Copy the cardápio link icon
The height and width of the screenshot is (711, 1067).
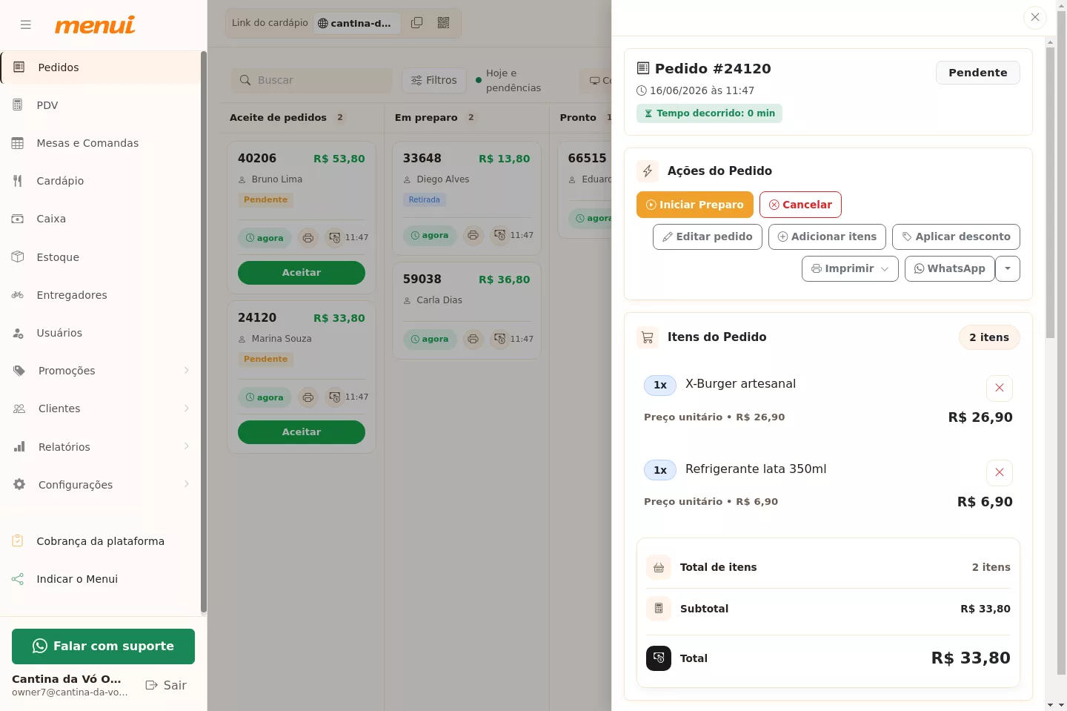pyautogui.click(x=417, y=23)
